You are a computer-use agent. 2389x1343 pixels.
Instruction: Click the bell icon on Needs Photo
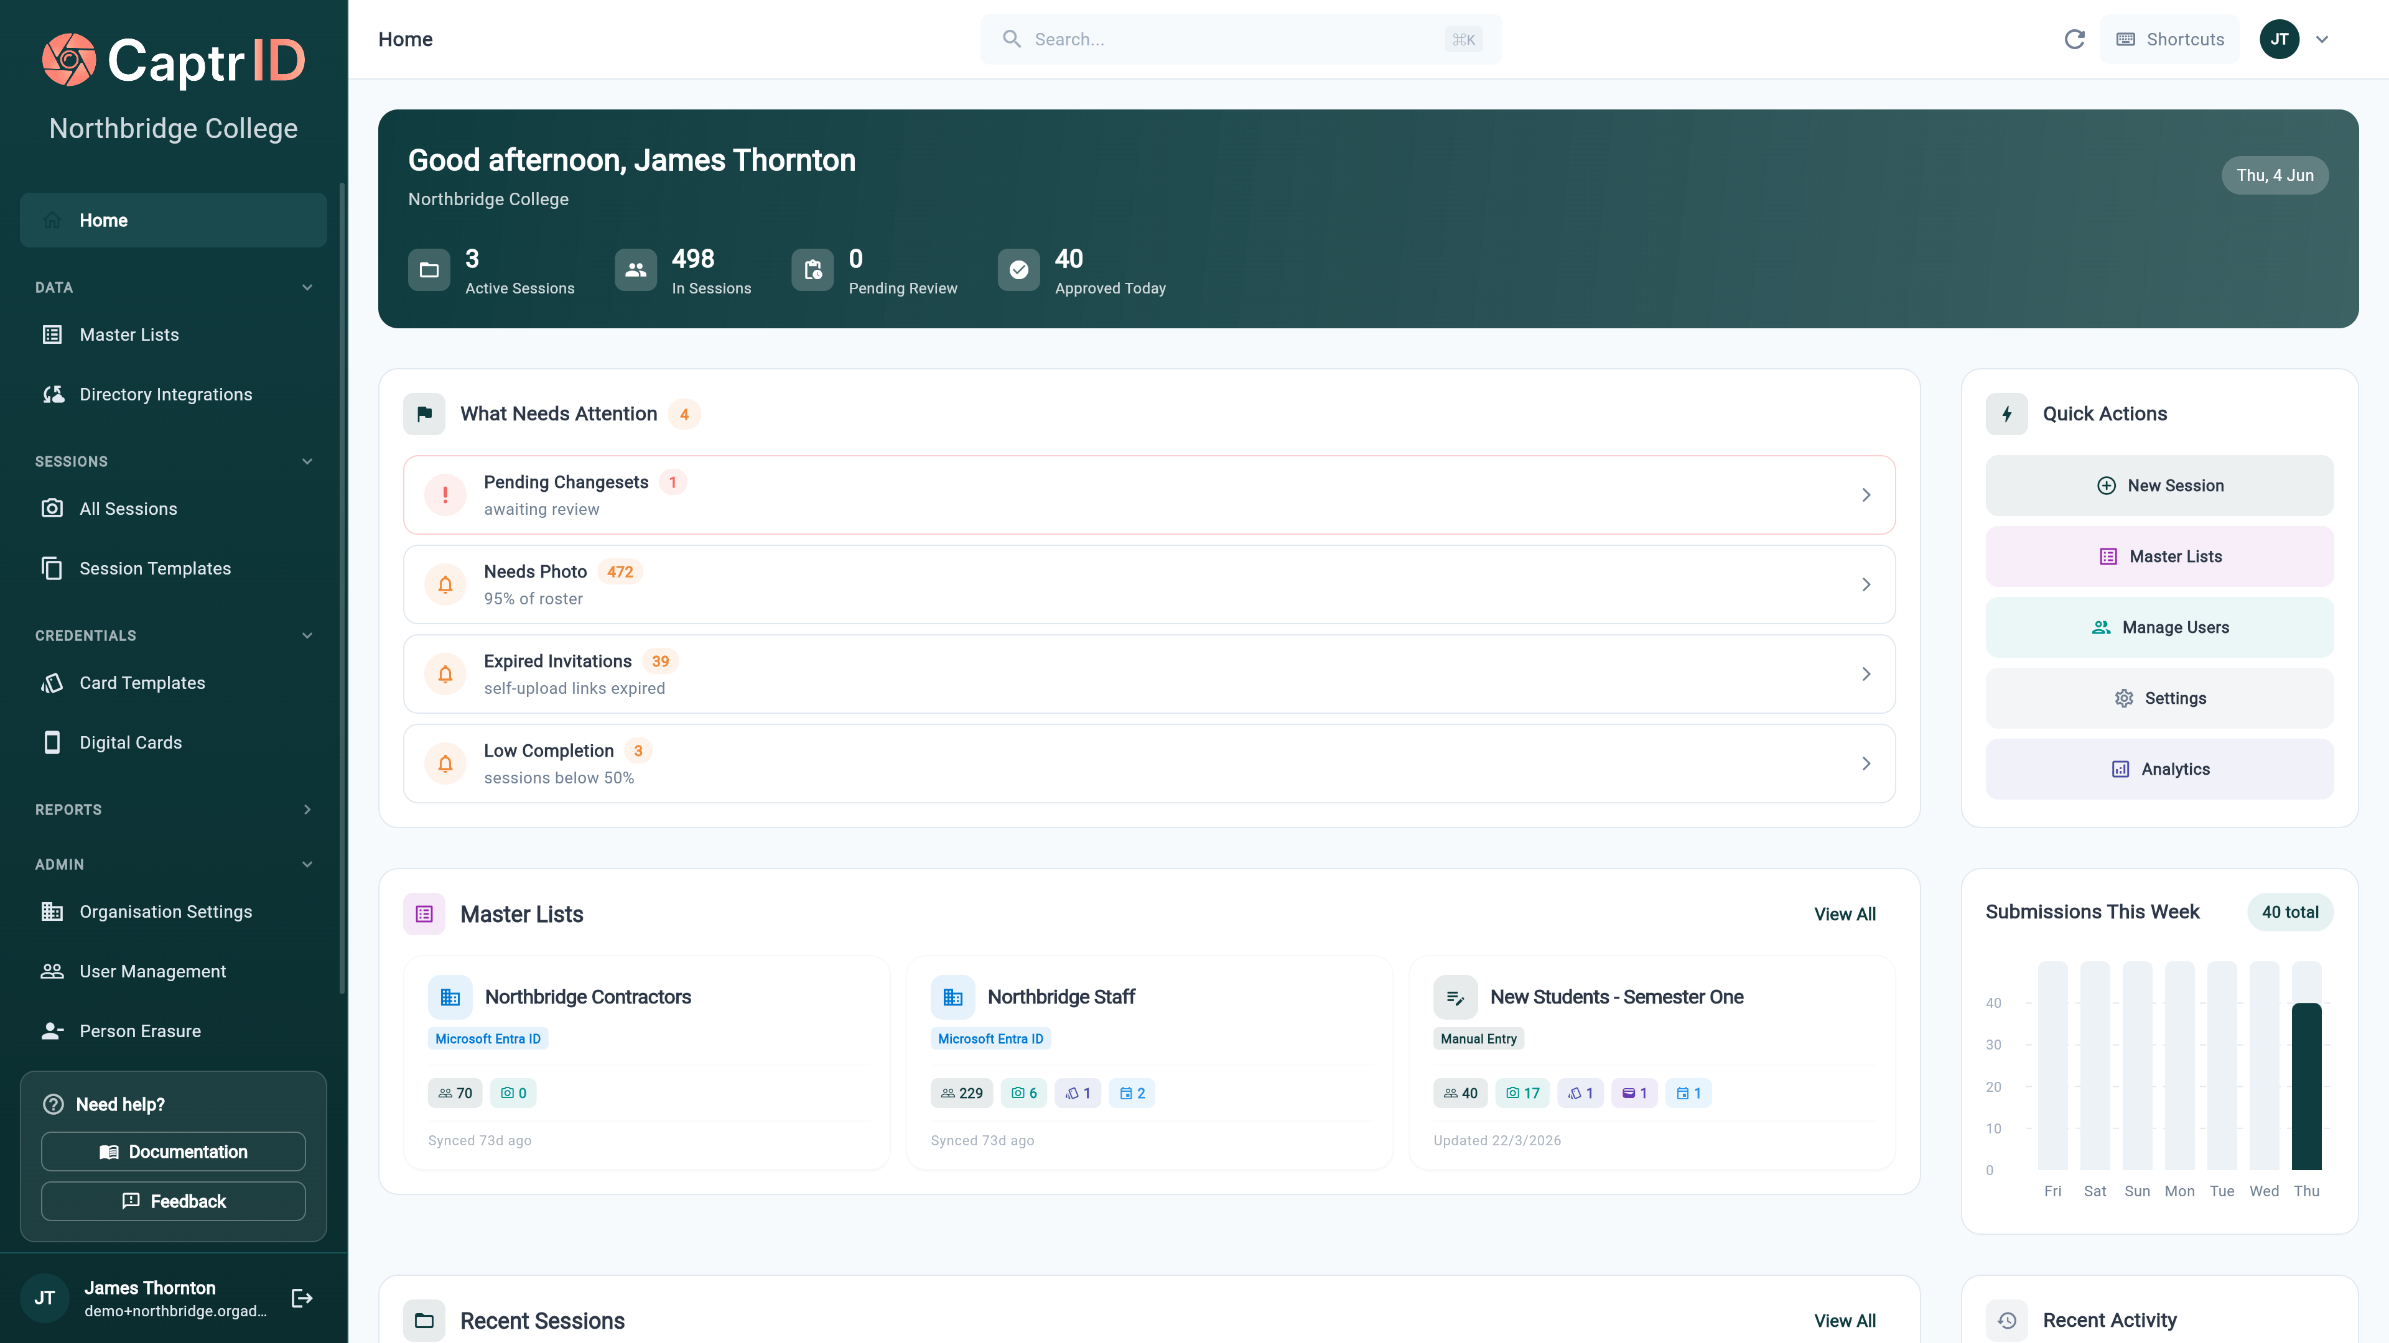[x=445, y=585]
